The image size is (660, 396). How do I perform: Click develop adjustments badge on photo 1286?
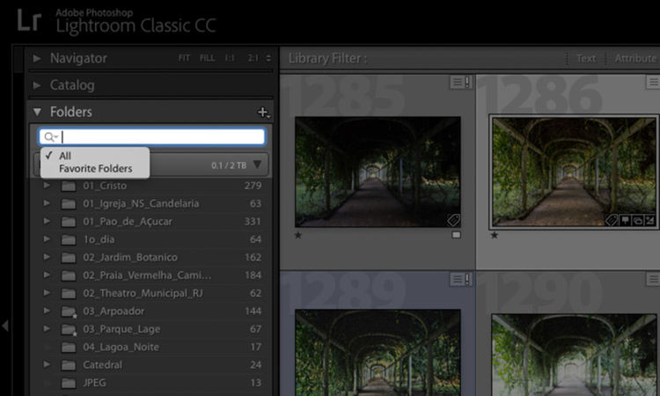(x=650, y=220)
